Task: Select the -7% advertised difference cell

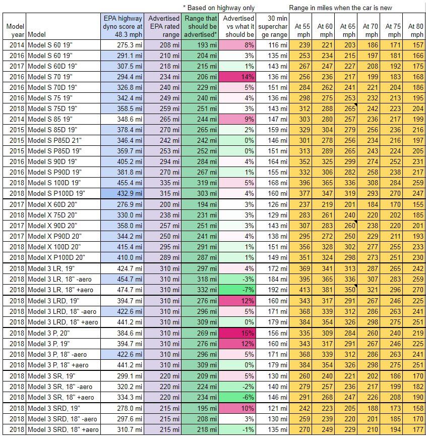Action: (x=237, y=290)
